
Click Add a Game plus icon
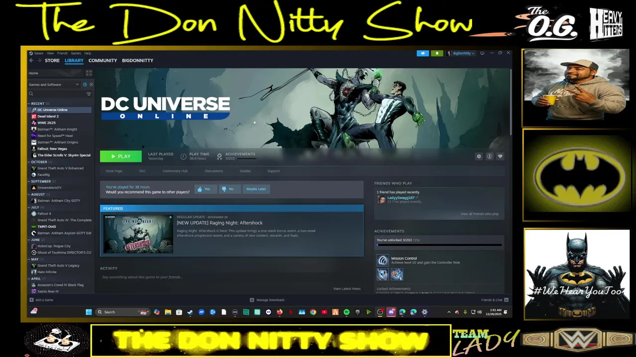(32, 300)
